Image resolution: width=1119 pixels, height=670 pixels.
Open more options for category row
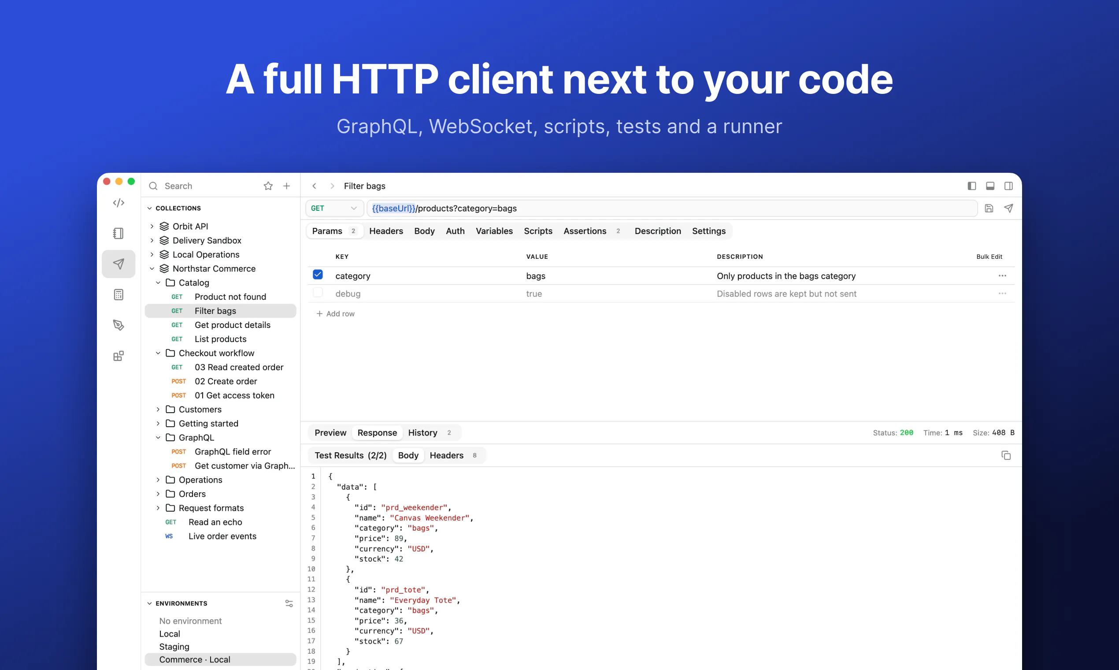pos(1002,275)
